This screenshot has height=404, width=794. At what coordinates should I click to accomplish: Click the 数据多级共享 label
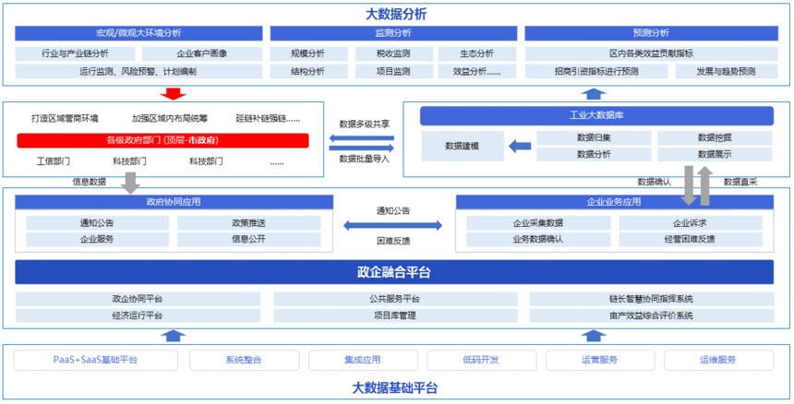coord(365,124)
